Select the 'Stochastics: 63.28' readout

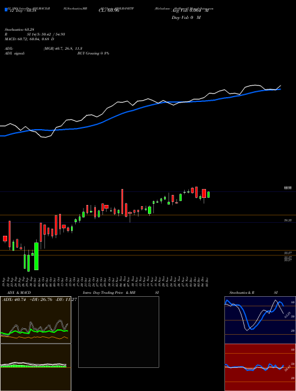coord(19,30)
